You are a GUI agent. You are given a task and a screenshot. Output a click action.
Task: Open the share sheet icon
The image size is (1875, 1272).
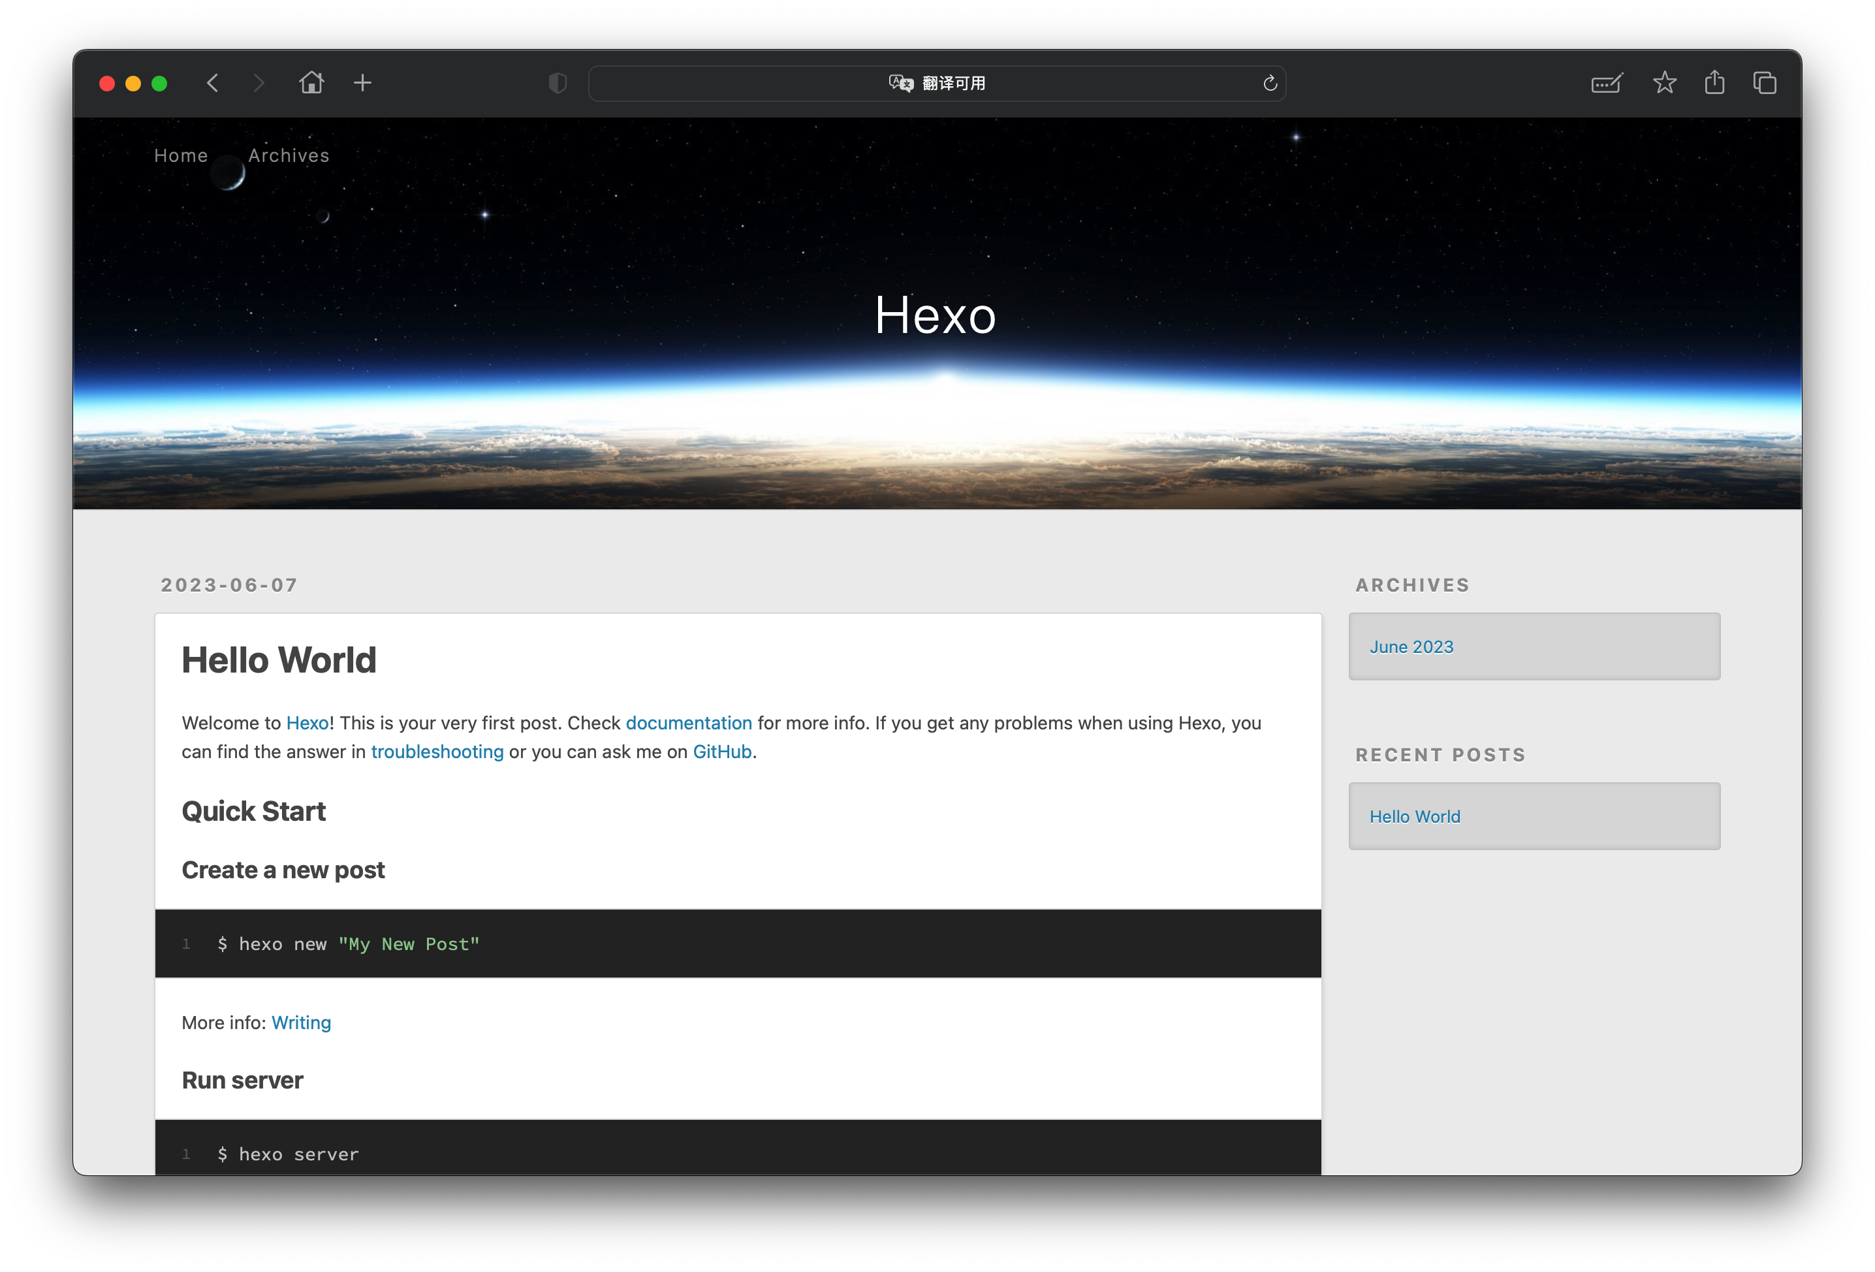tap(1714, 82)
